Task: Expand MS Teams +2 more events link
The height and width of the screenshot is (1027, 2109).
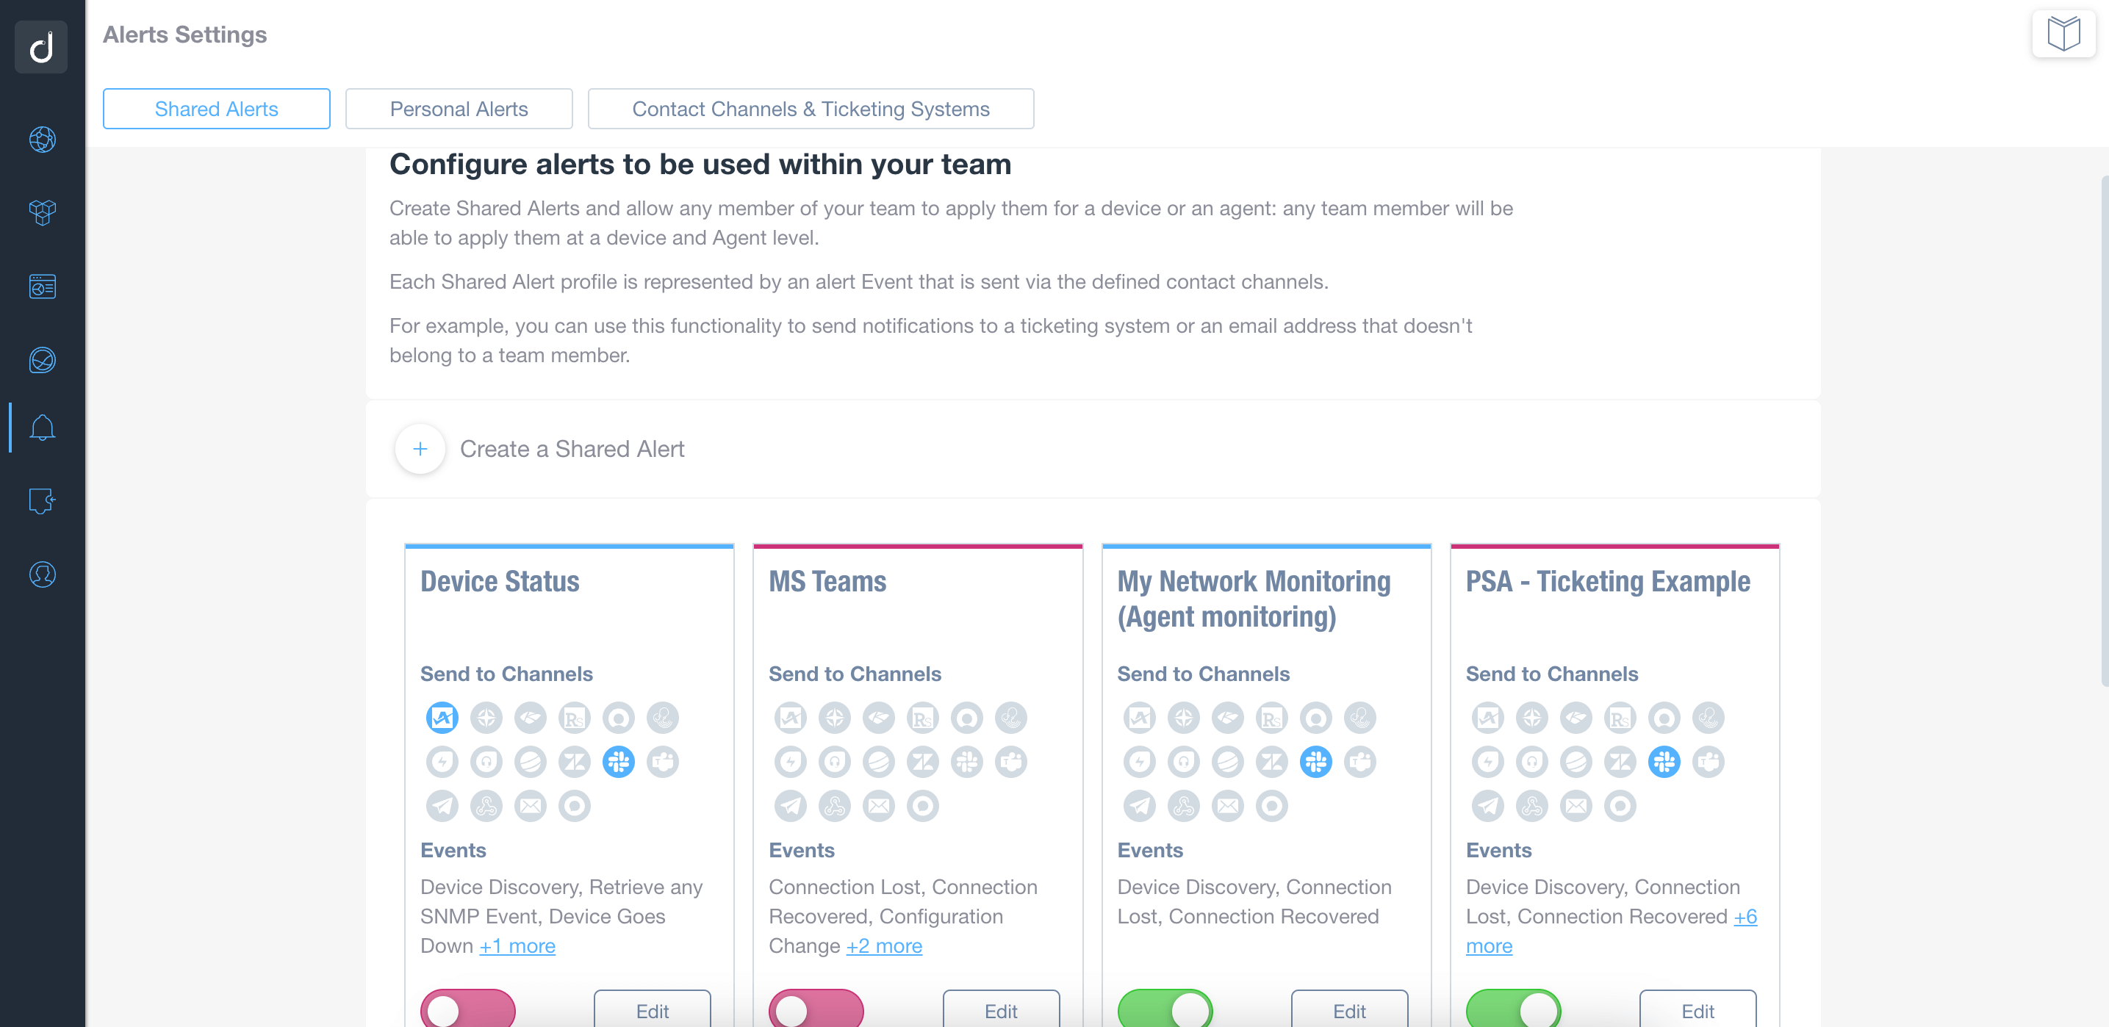Action: pos(884,945)
